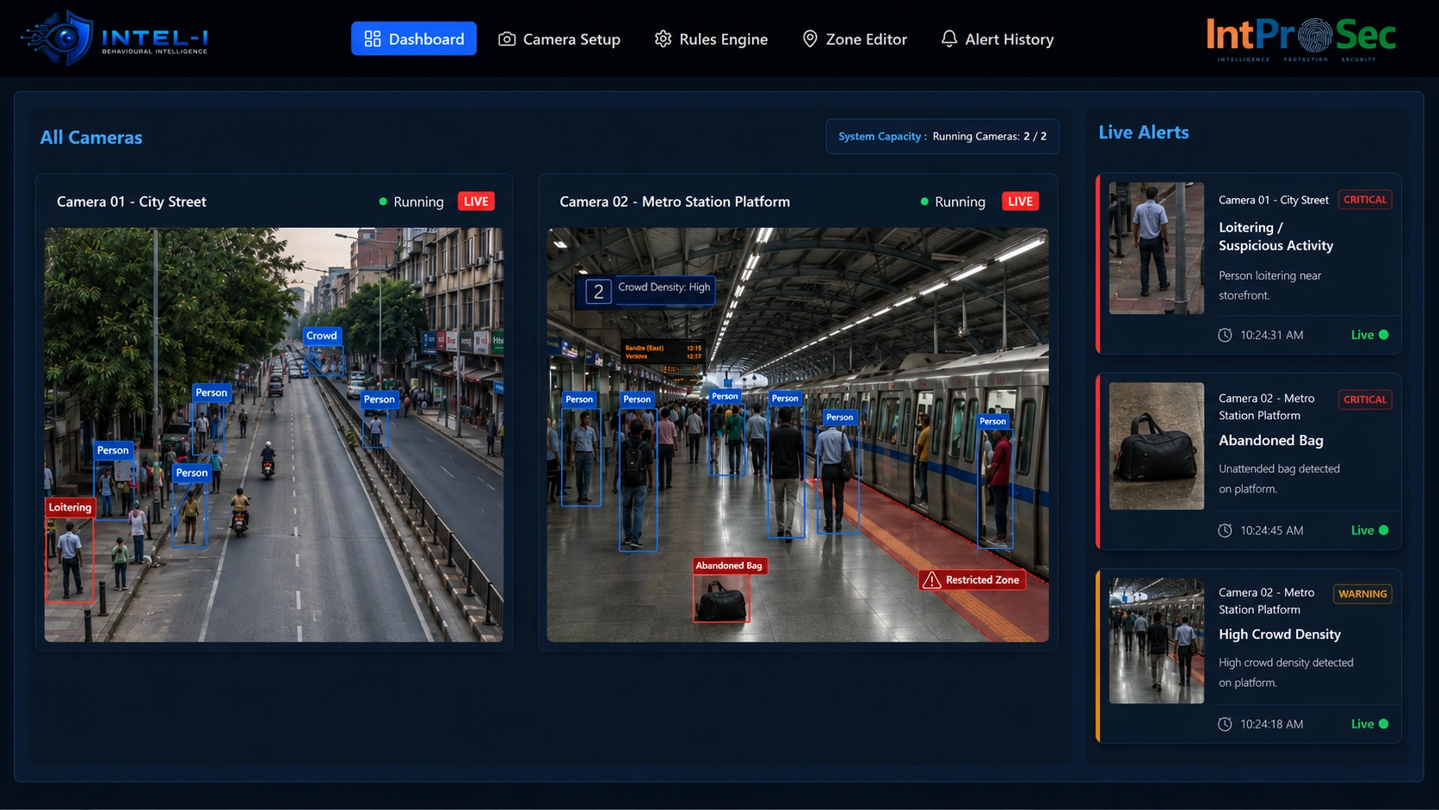Viewport: 1439px width, 810px height.
Task: Select the "Camera 02 - Metro Station Platform" feed title
Action: pyautogui.click(x=675, y=201)
